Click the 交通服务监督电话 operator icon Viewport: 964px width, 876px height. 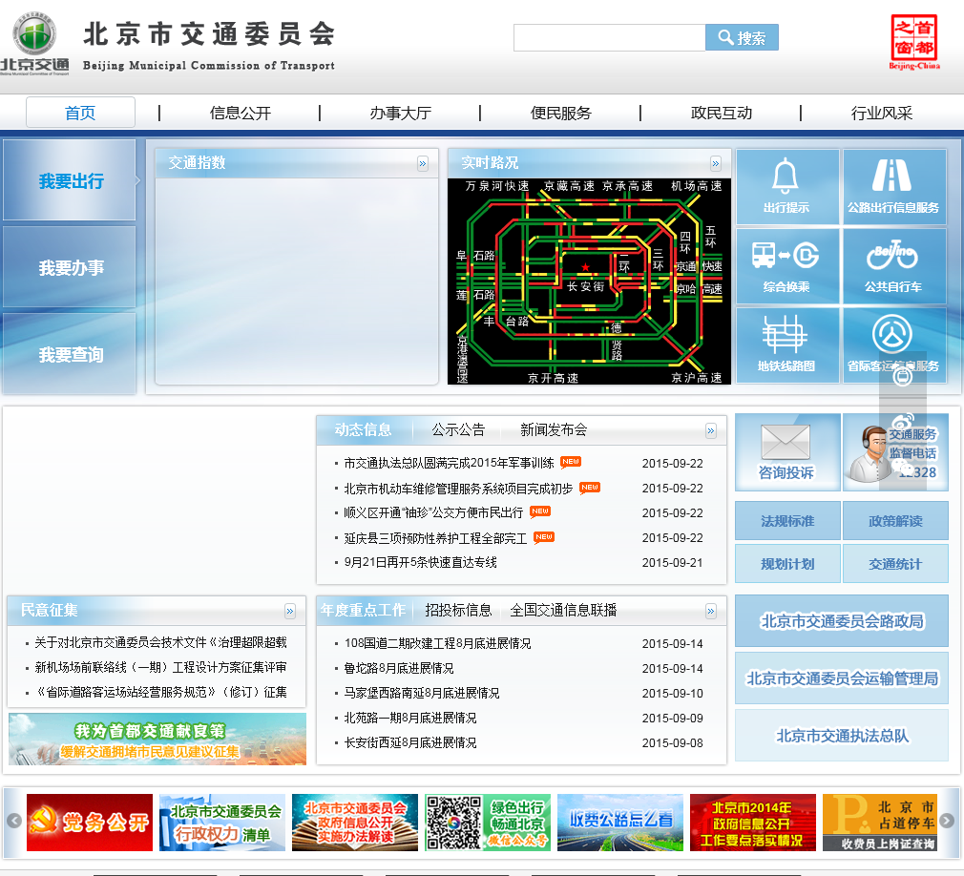tap(895, 451)
